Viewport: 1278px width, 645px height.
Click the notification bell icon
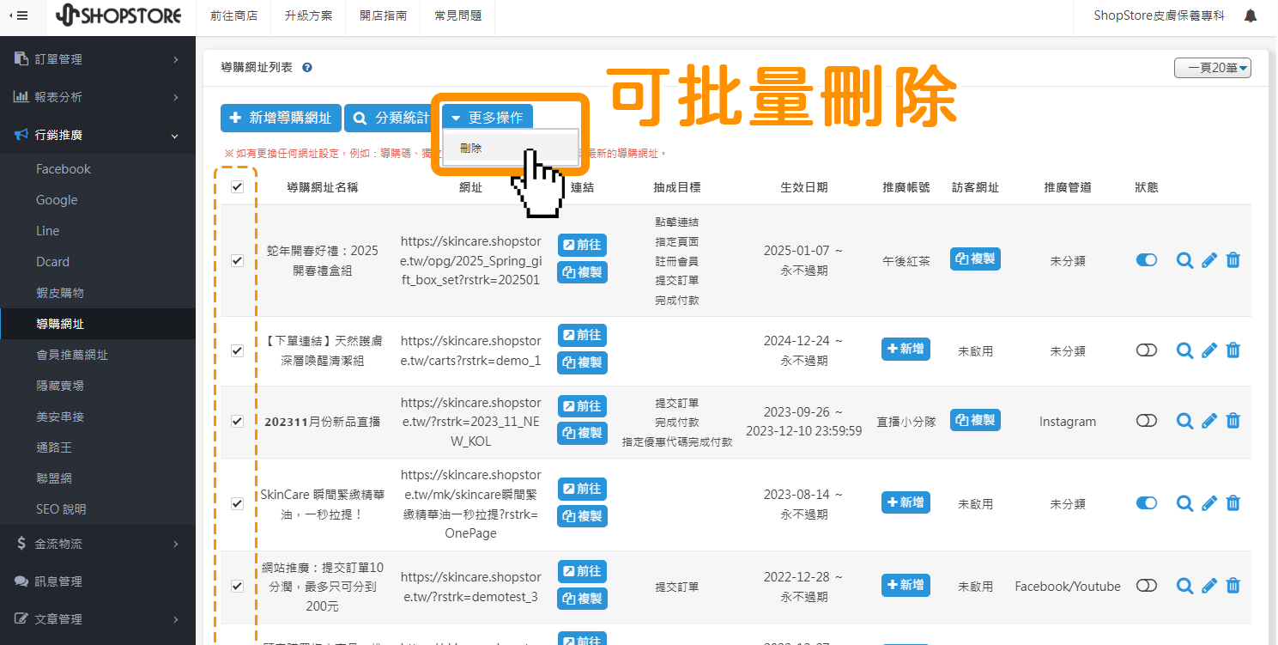pyautogui.click(x=1251, y=15)
